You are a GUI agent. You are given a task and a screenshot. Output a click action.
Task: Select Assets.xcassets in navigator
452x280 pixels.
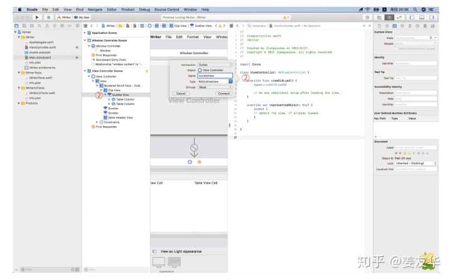[40, 53]
